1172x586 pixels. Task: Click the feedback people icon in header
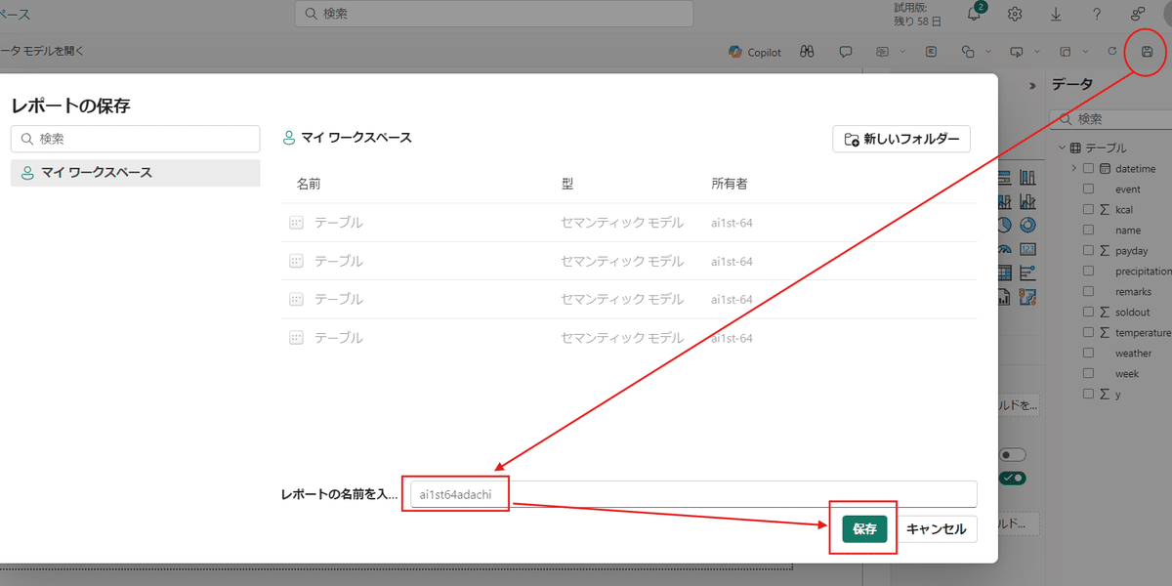pos(1138,14)
